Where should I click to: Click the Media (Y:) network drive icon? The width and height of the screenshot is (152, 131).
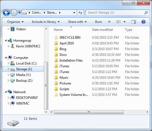click(x=13, y=75)
